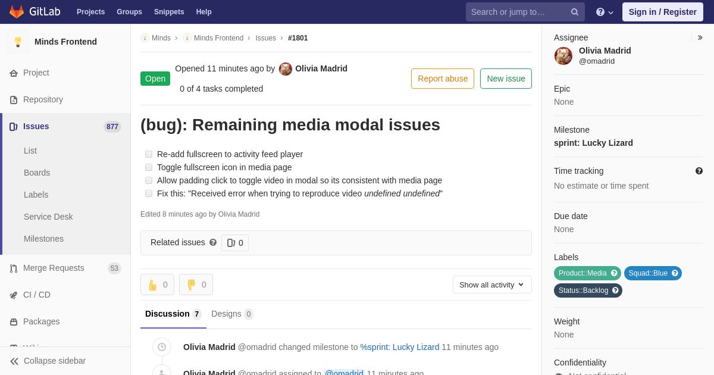Open the Show all activity dropdown
714x375 pixels.
[x=492, y=285]
